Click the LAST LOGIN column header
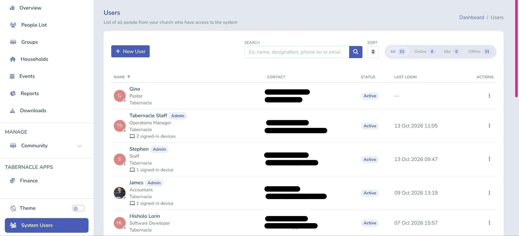This screenshot has height=236, width=519. coord(405,77)
